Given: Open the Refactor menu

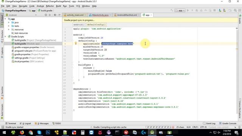Looking at the screenshot, I should 50,6.
